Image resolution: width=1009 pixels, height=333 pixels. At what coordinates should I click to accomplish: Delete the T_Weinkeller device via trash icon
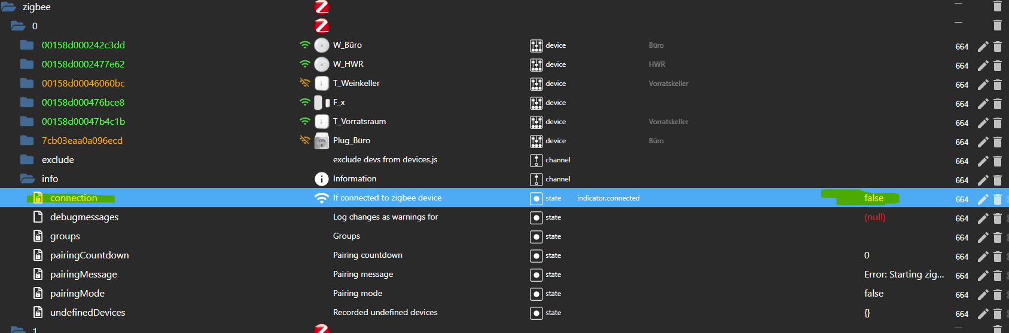coord(998,85)
